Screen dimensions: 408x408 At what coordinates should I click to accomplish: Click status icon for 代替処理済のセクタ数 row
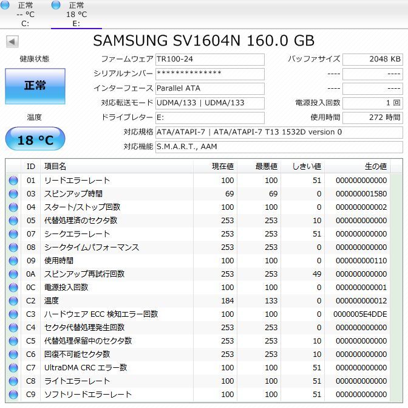tap(13, 221)
